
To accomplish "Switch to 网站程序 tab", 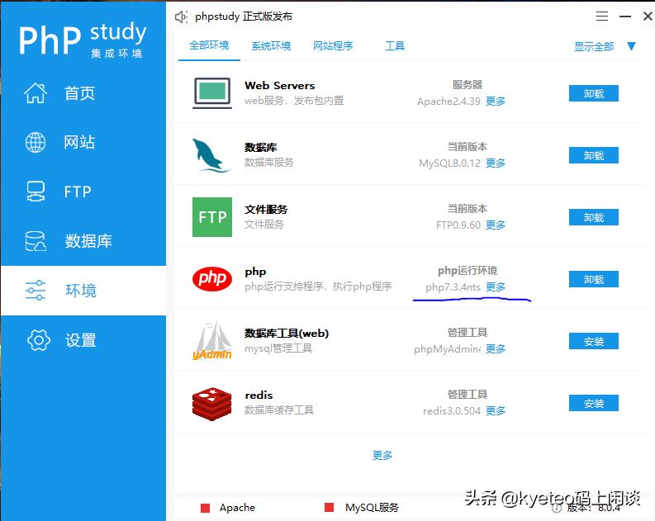I will point(333,46).
